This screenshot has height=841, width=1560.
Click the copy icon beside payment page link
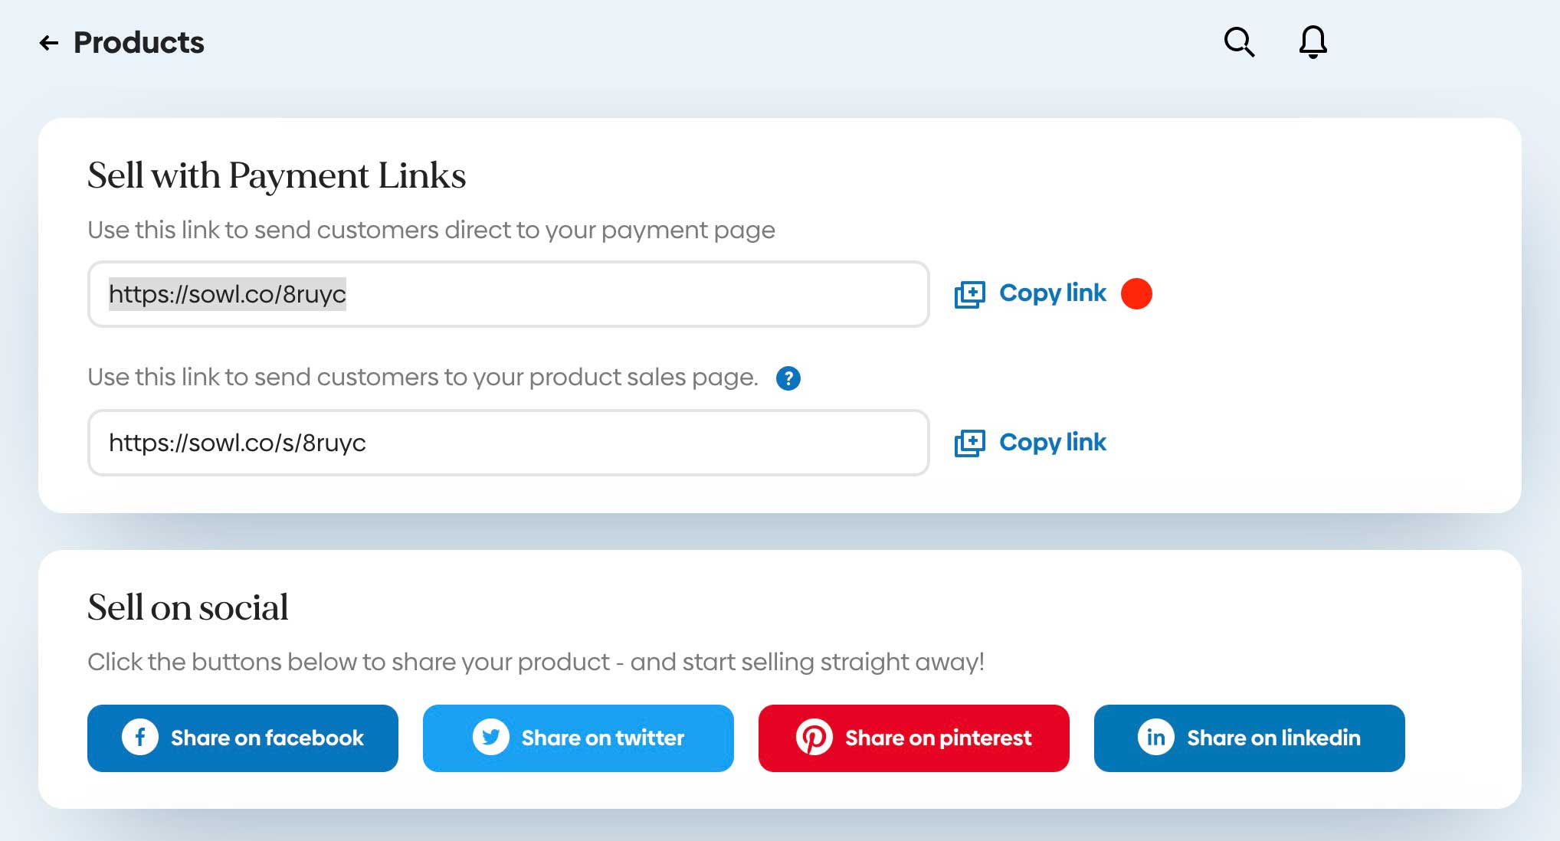pos(969,294)
